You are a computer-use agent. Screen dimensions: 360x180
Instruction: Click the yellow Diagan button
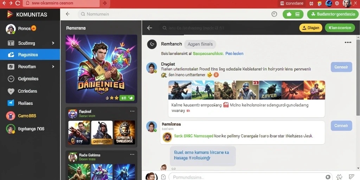311,28
